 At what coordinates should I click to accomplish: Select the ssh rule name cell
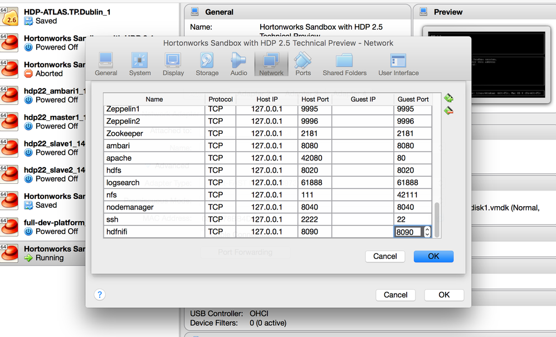pos(154,219)
